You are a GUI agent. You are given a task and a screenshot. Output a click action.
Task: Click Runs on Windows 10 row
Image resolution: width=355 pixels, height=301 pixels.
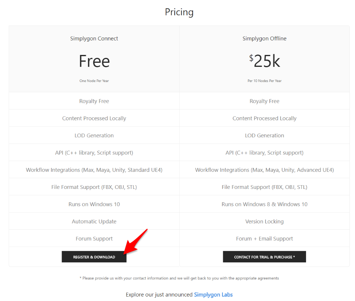pyautogui.click(x=94, y=204)
